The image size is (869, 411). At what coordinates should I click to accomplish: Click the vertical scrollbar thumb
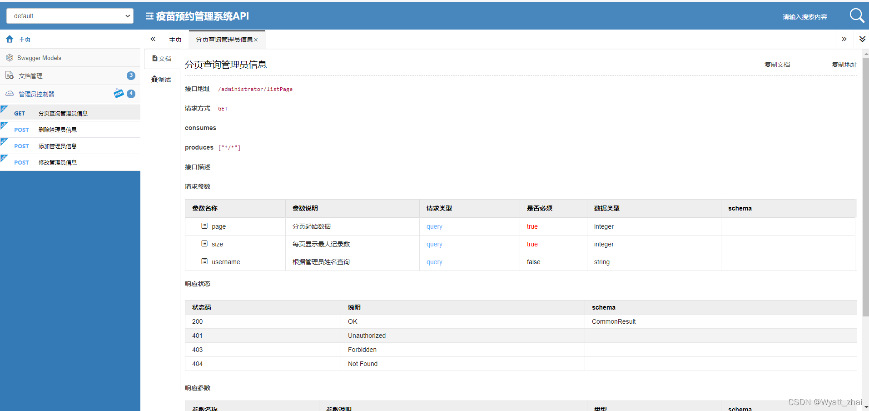[x=865, y=186]
